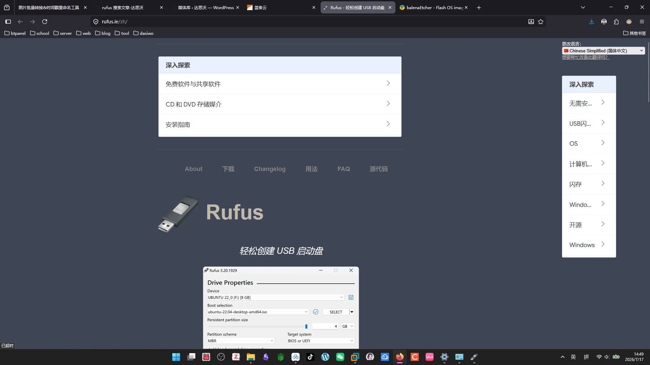This screenshot has width=650, height=365.
Task: Expand the 安装指南 row
Action: (280, 124)
